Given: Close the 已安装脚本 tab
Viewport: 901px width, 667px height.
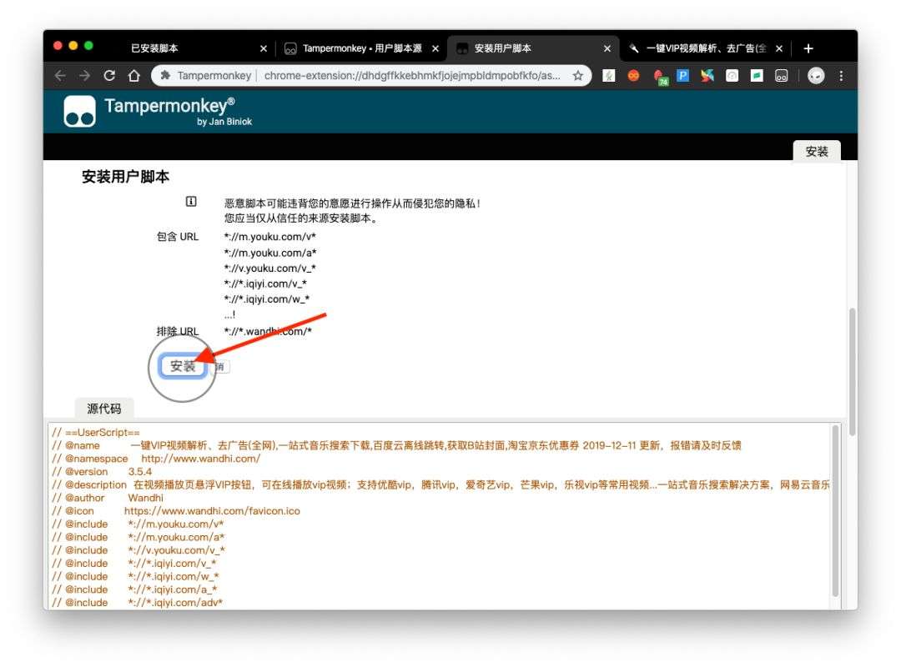Looking at the screenshot, I should point(263,48).
